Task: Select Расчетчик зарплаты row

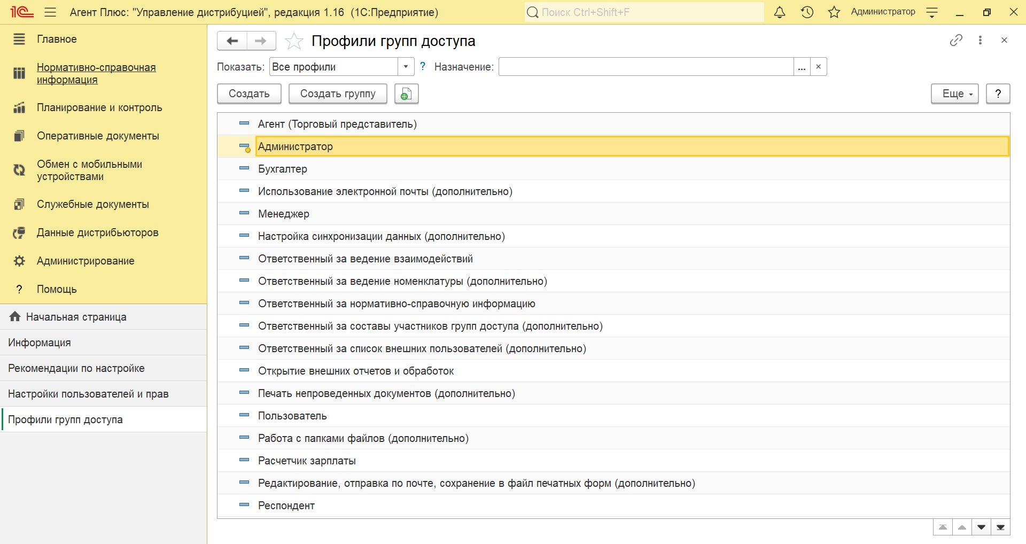Action: tap(613, 461)
